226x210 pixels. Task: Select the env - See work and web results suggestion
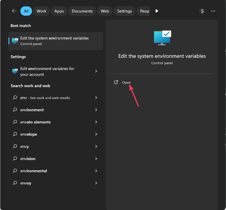coord(56,98)
